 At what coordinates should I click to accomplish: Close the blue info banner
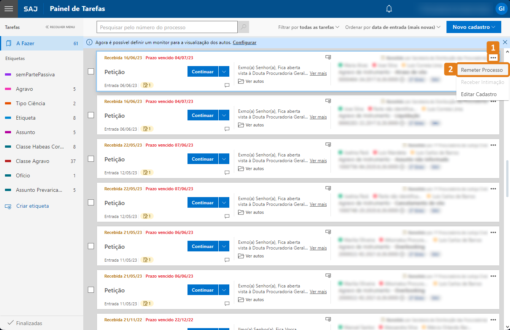click(505, 42)
